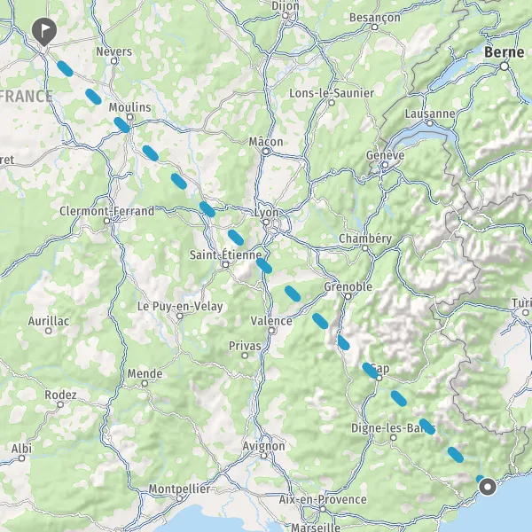This screenshot has width=532, height=532.
Task: Select the Saint-Étienne city marker
Action: coord(225,264)
